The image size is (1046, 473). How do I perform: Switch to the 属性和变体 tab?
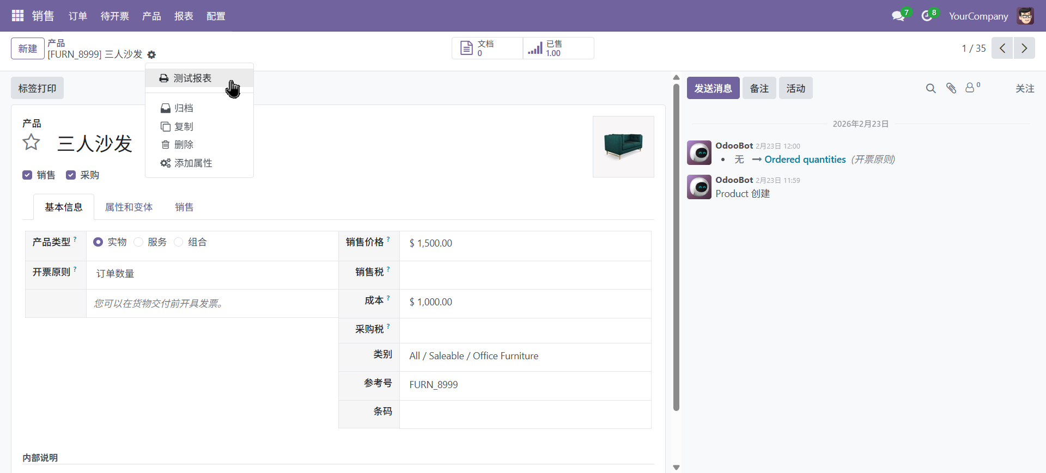coord(129,207)
